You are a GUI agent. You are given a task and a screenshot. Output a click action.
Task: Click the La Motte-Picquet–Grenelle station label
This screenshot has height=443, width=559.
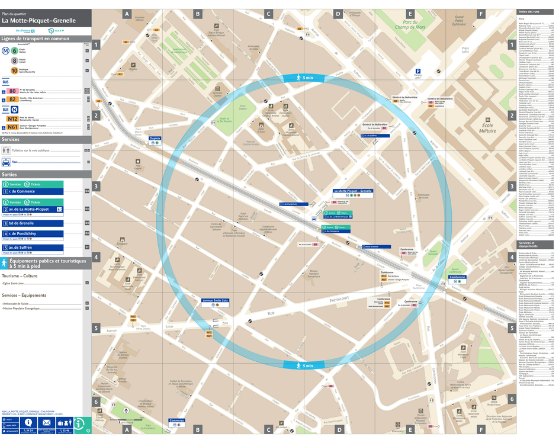coord(352,191)
